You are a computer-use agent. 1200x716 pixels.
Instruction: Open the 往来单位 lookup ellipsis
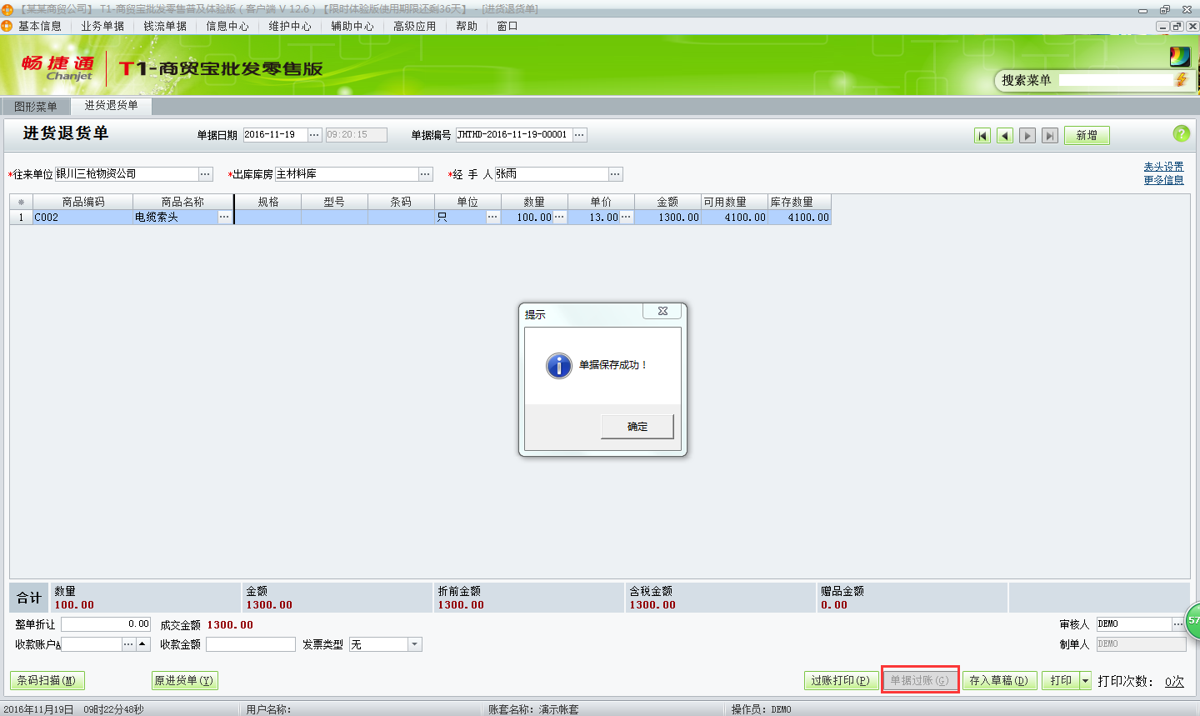tap(204, 174)
